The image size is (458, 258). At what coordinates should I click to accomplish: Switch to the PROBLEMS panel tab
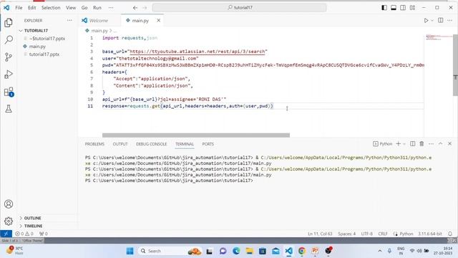[94, 144]
